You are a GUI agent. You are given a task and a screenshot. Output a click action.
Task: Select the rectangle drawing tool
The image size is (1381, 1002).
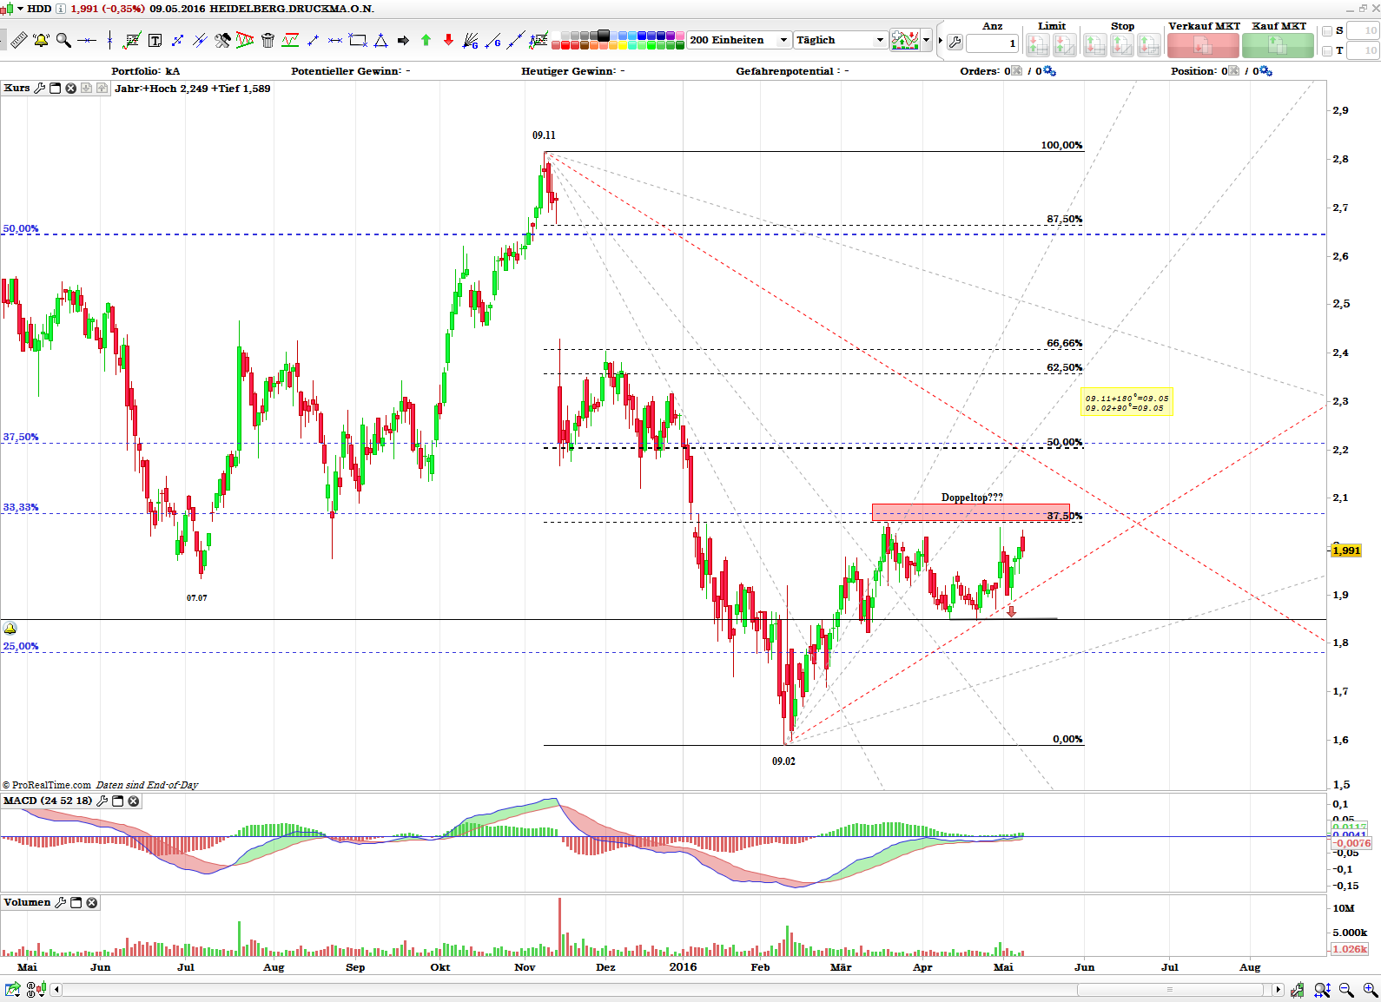[358, 40]
